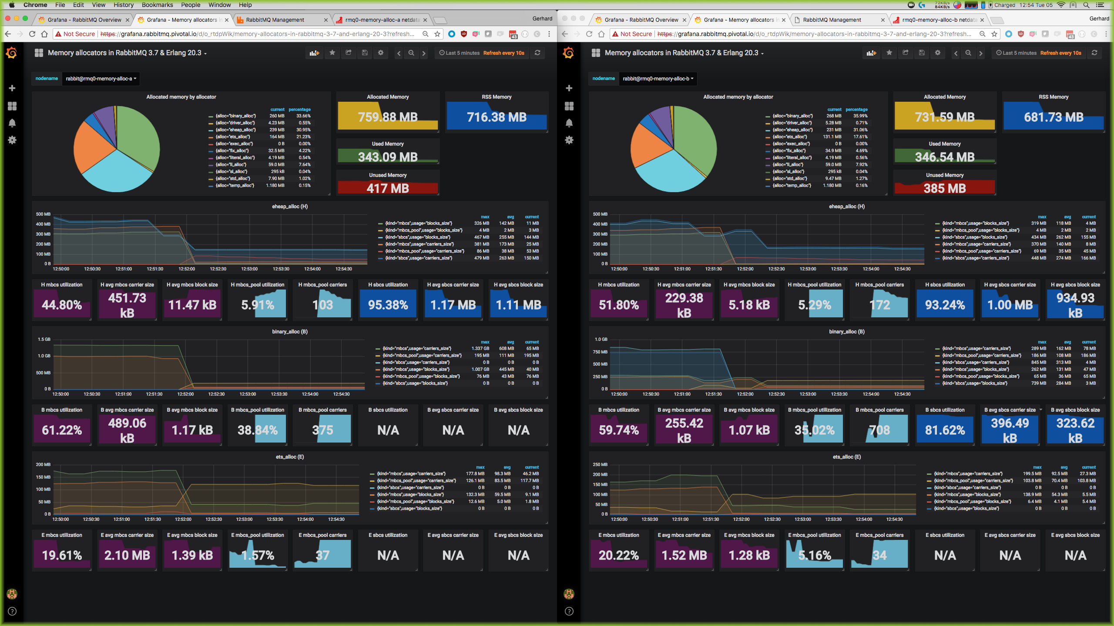Open user avatar in left window sidebar
This screenshot has width=1114, height=626.
point(12,594)
